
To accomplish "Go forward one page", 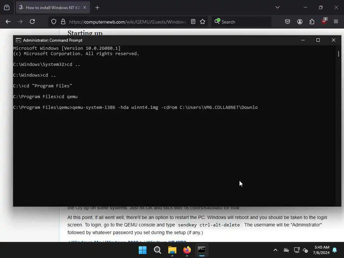I will [x=20, y=21].
